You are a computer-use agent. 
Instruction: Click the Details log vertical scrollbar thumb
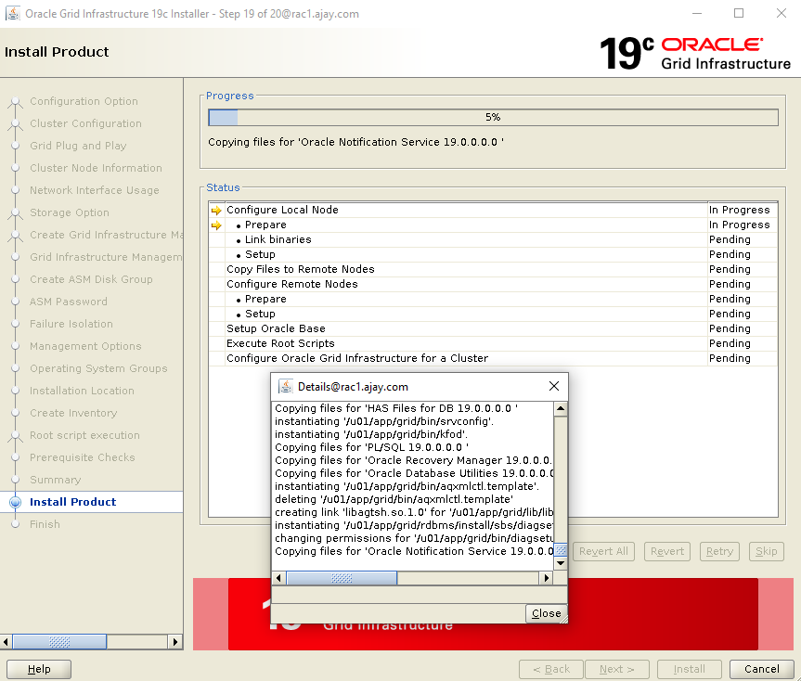point(561,550)
